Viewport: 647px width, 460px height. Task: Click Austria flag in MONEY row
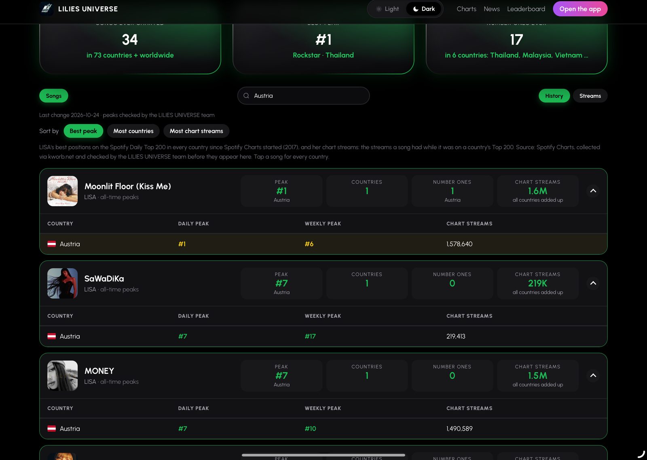tap(51, 429)
